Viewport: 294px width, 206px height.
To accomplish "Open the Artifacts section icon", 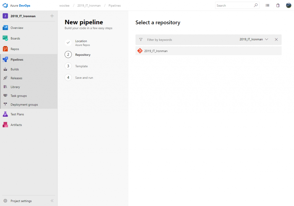I will [5, 125].
